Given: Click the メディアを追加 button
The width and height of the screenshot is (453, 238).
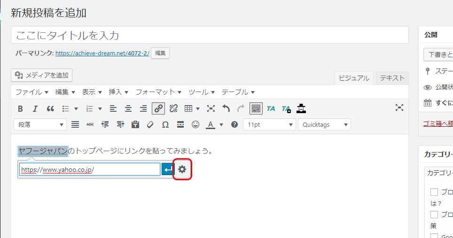Looking at the screenshot, I should (42, 75).
